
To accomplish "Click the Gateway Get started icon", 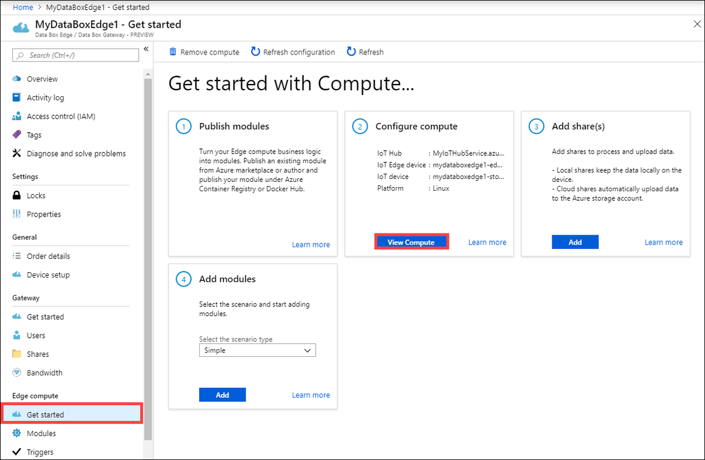I will pyautogui.click(x=17, y=317).
